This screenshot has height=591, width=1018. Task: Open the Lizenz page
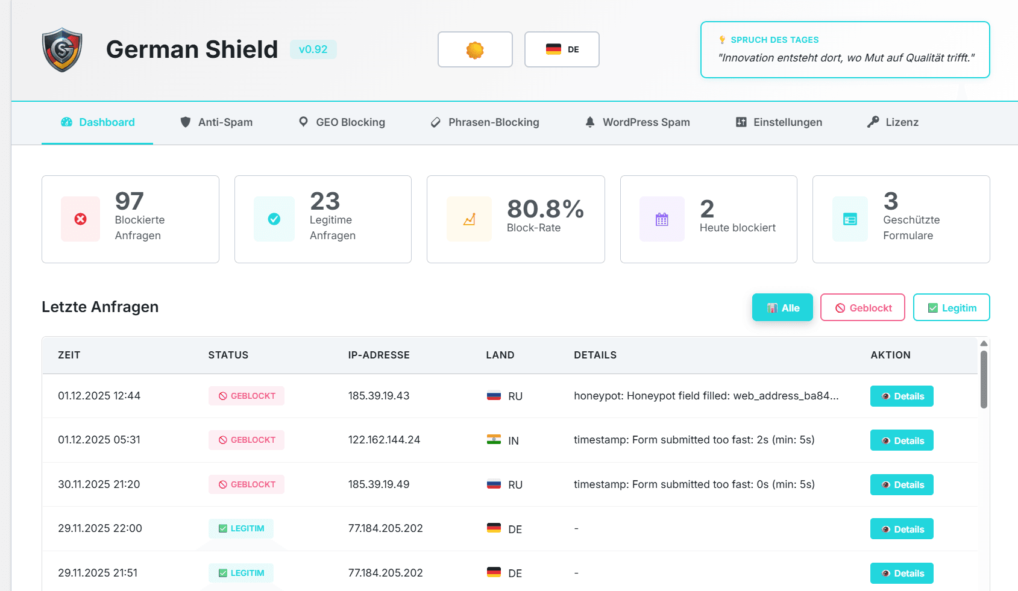pos(893,122)
